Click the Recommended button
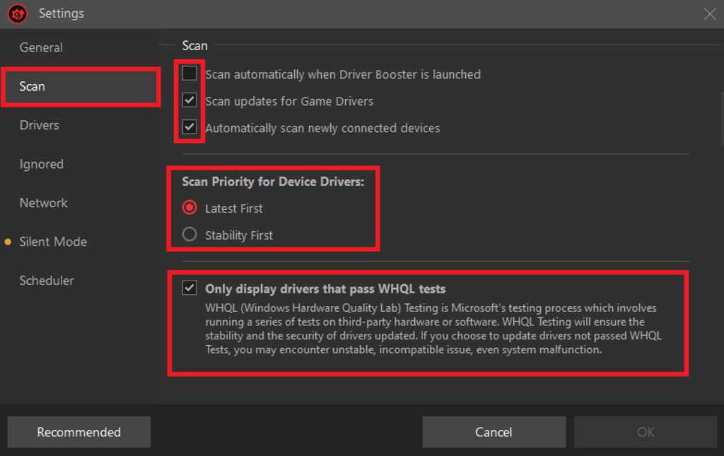The image size is (724, 456). [79, 432]
